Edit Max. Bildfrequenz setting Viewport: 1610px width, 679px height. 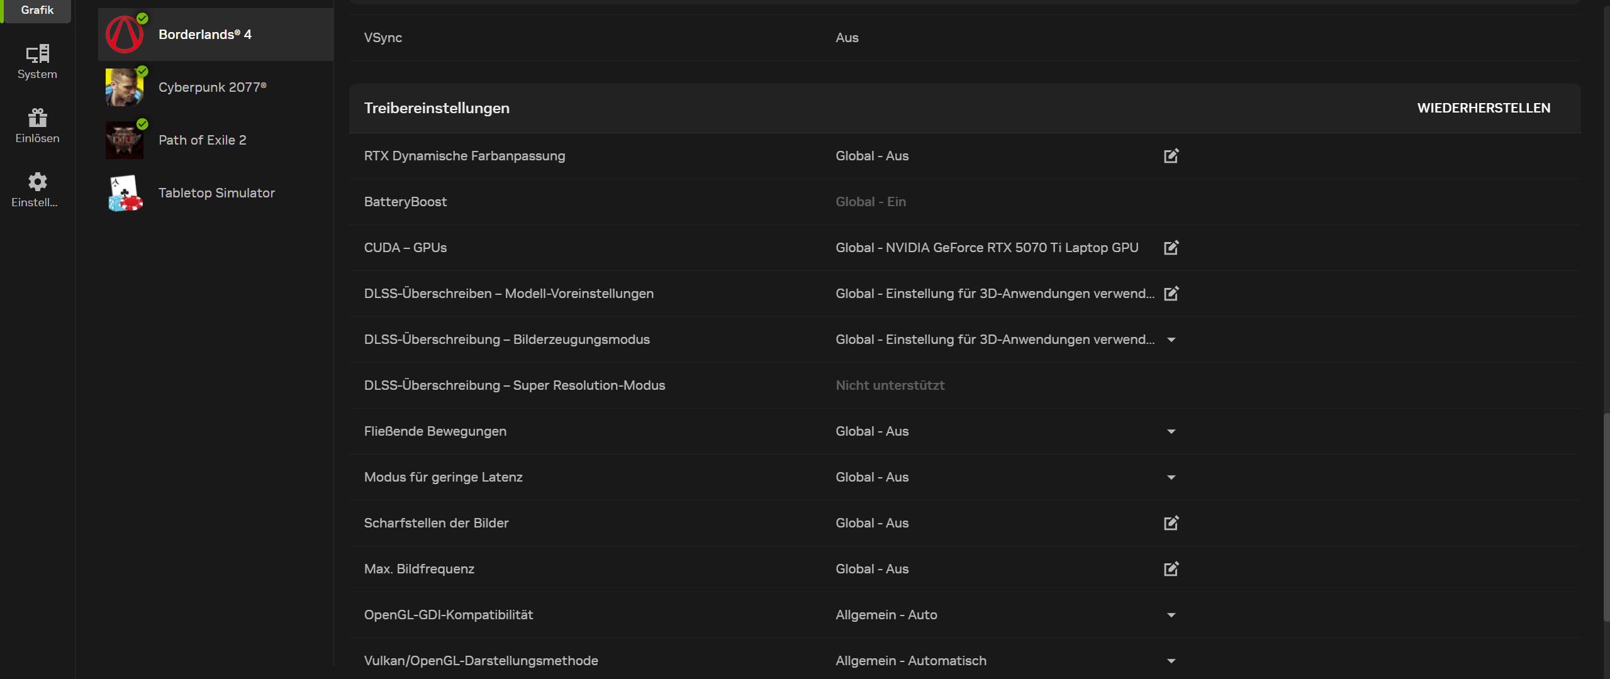click(x=1171, y=569)
